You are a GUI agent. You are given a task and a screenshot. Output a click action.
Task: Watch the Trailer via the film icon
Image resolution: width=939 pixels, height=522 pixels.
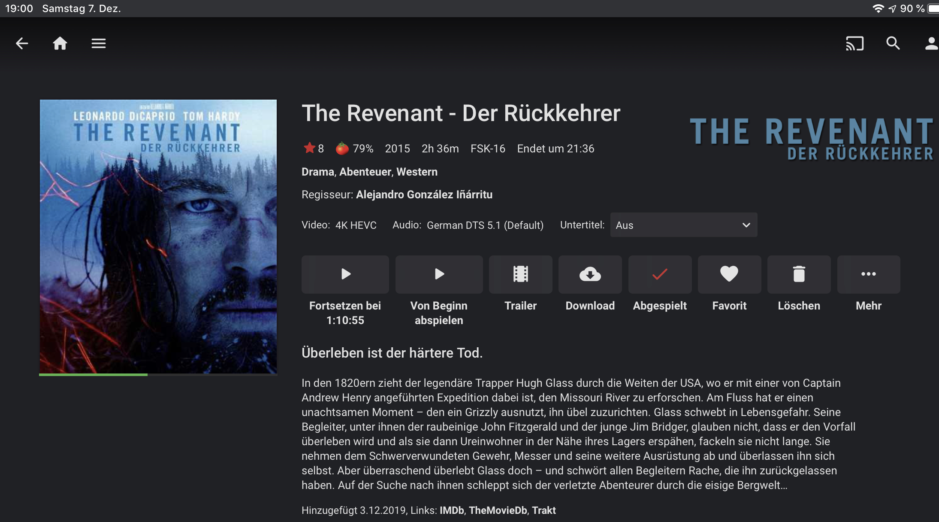click(521, 274)
